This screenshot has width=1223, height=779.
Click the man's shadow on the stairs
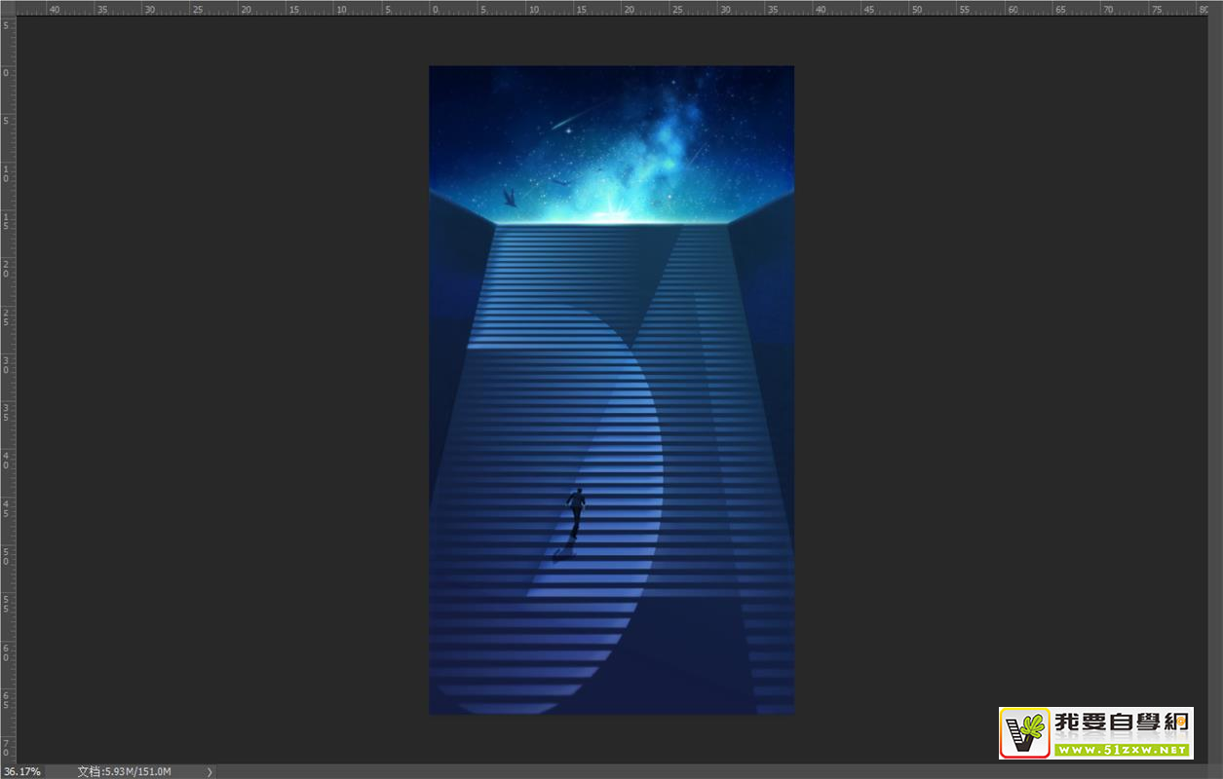pos(561,552)
